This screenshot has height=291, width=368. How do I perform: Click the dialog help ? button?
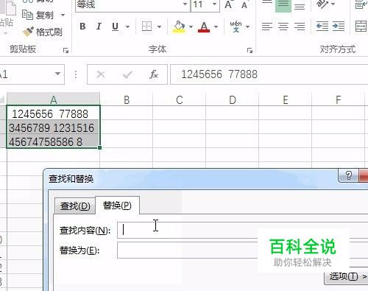349,175
